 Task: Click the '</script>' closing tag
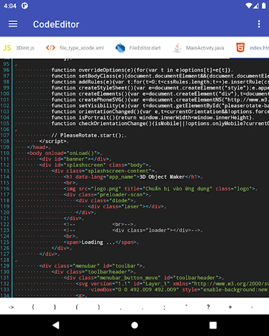[x=53, y=141]
